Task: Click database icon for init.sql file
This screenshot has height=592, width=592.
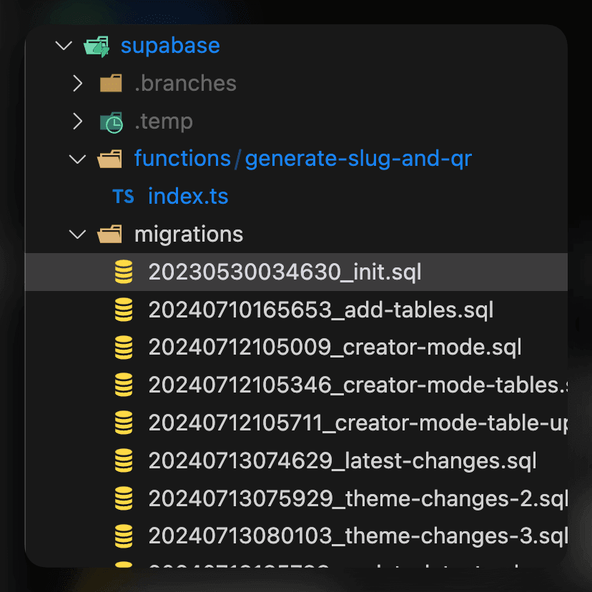Action: pos(124,272)
